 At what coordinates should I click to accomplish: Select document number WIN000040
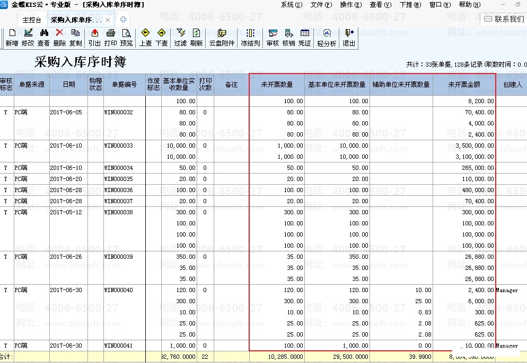(x=118, y=290)
